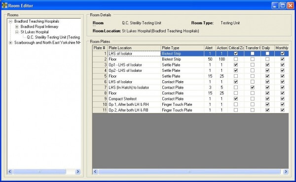Select Q.C. Sterility Testing Unit tree item
Image resolution: width=296 pixels, height=182 pixels.
pyautogui.click(x=53, y=37)
